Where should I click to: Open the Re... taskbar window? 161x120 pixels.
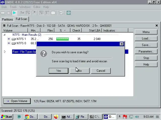pos(82,117)
